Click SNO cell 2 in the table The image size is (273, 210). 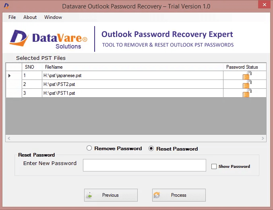pyautogui.click(x=32, y=84)
